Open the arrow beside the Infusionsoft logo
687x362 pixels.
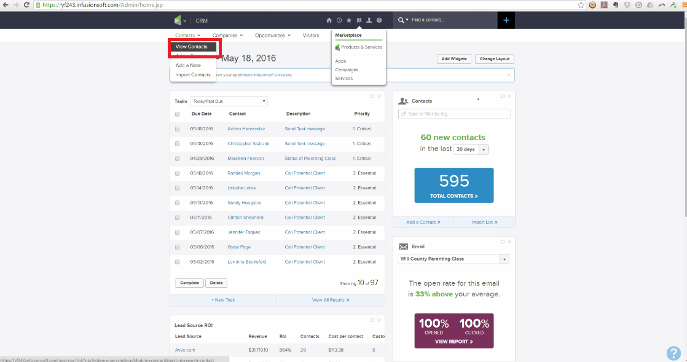coord(185,21)
